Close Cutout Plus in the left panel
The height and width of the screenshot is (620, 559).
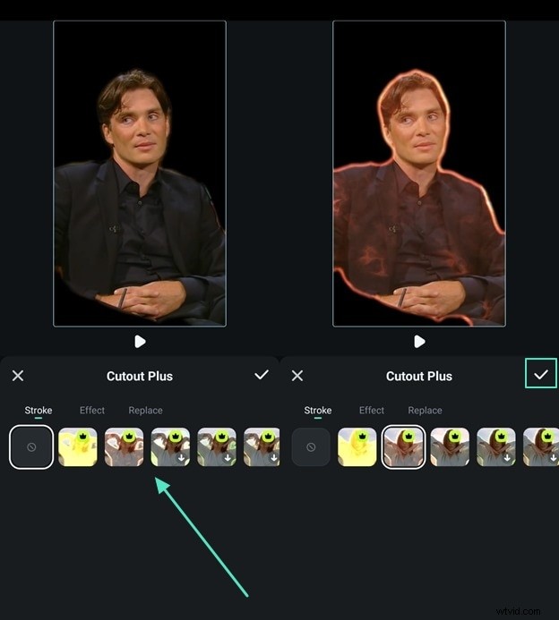pos(18,376)
